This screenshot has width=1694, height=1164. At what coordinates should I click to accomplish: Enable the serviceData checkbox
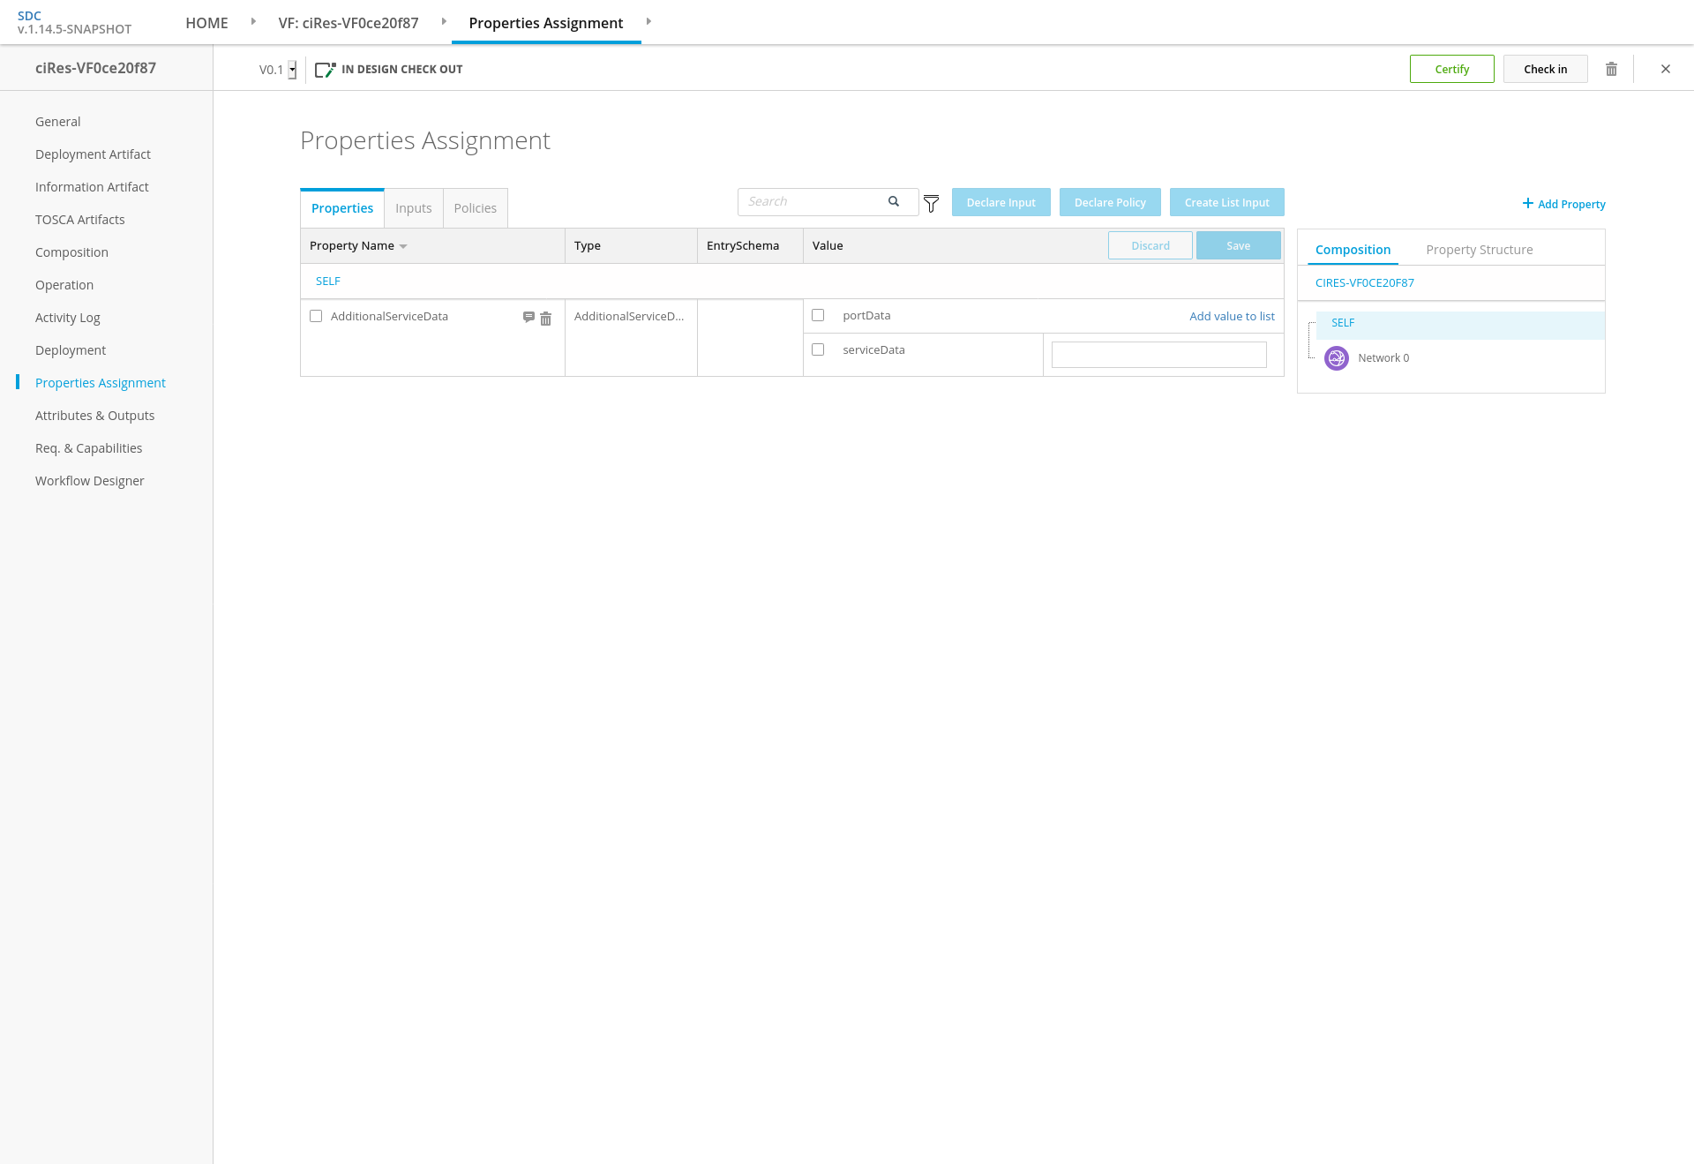(x=818, y=349)
